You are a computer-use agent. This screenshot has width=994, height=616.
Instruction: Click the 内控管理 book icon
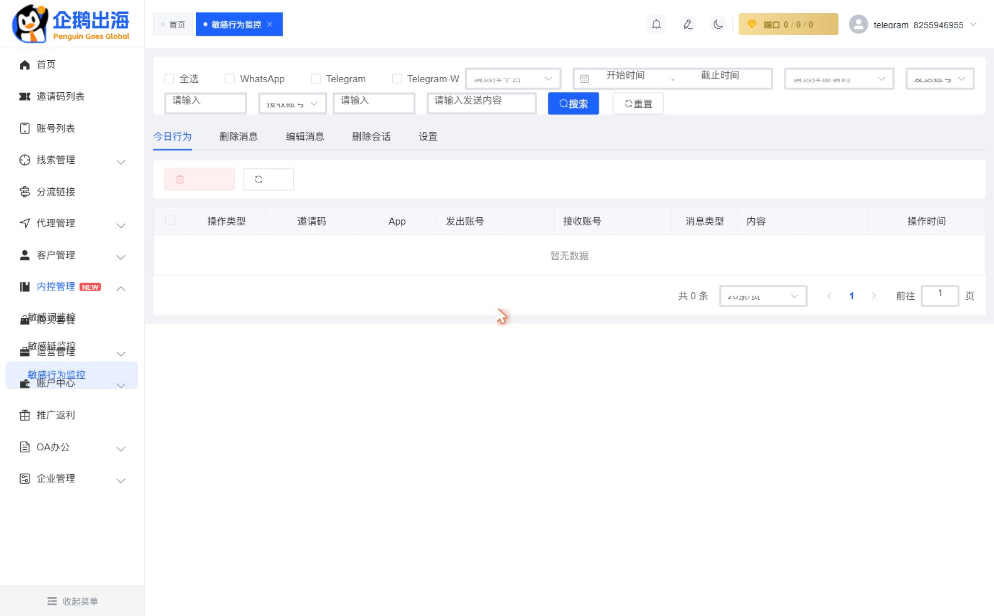point(25,287)
